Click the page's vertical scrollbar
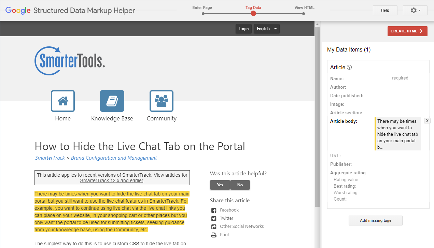Screen dimensions: 434x248 pos(317,116)
